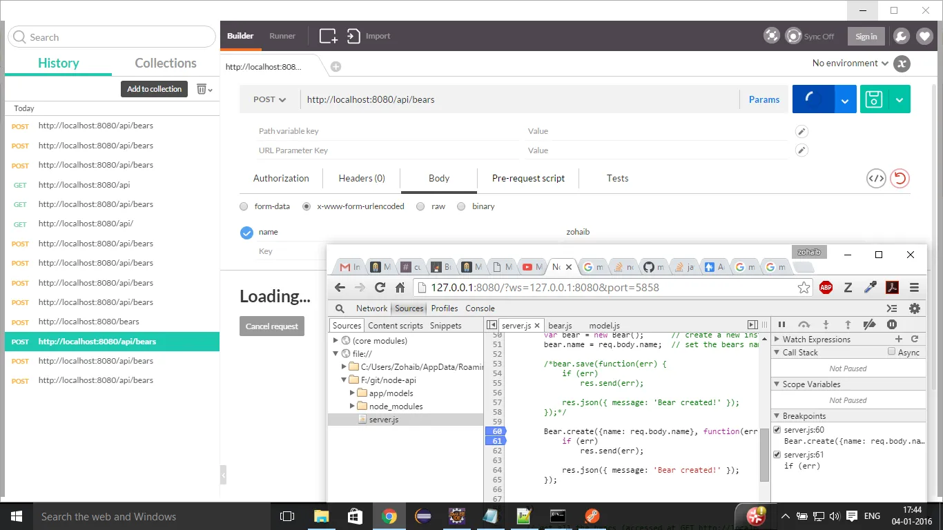Toggle pause on exceptions button
This screenshot has width=943, height=530.
pos(892,324)
